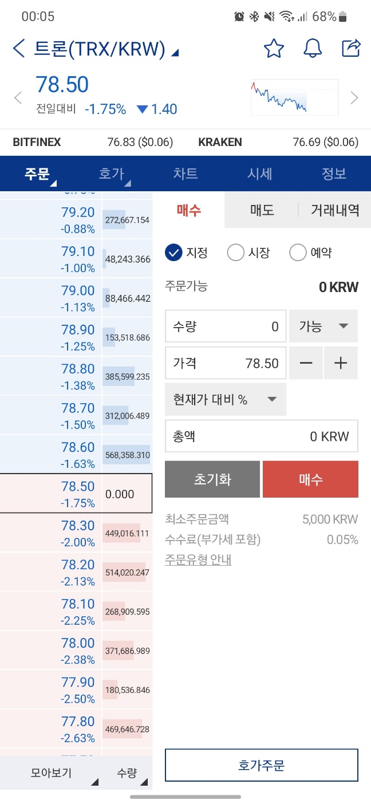Open the 현재가 대비 % dropdown

click(226, 400)
